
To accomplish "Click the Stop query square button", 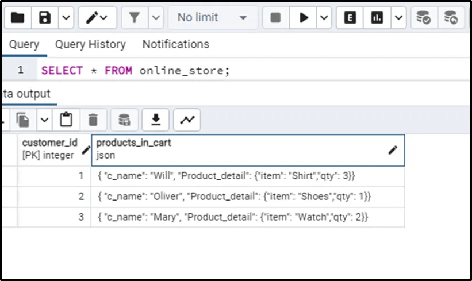I will point(275,18).
